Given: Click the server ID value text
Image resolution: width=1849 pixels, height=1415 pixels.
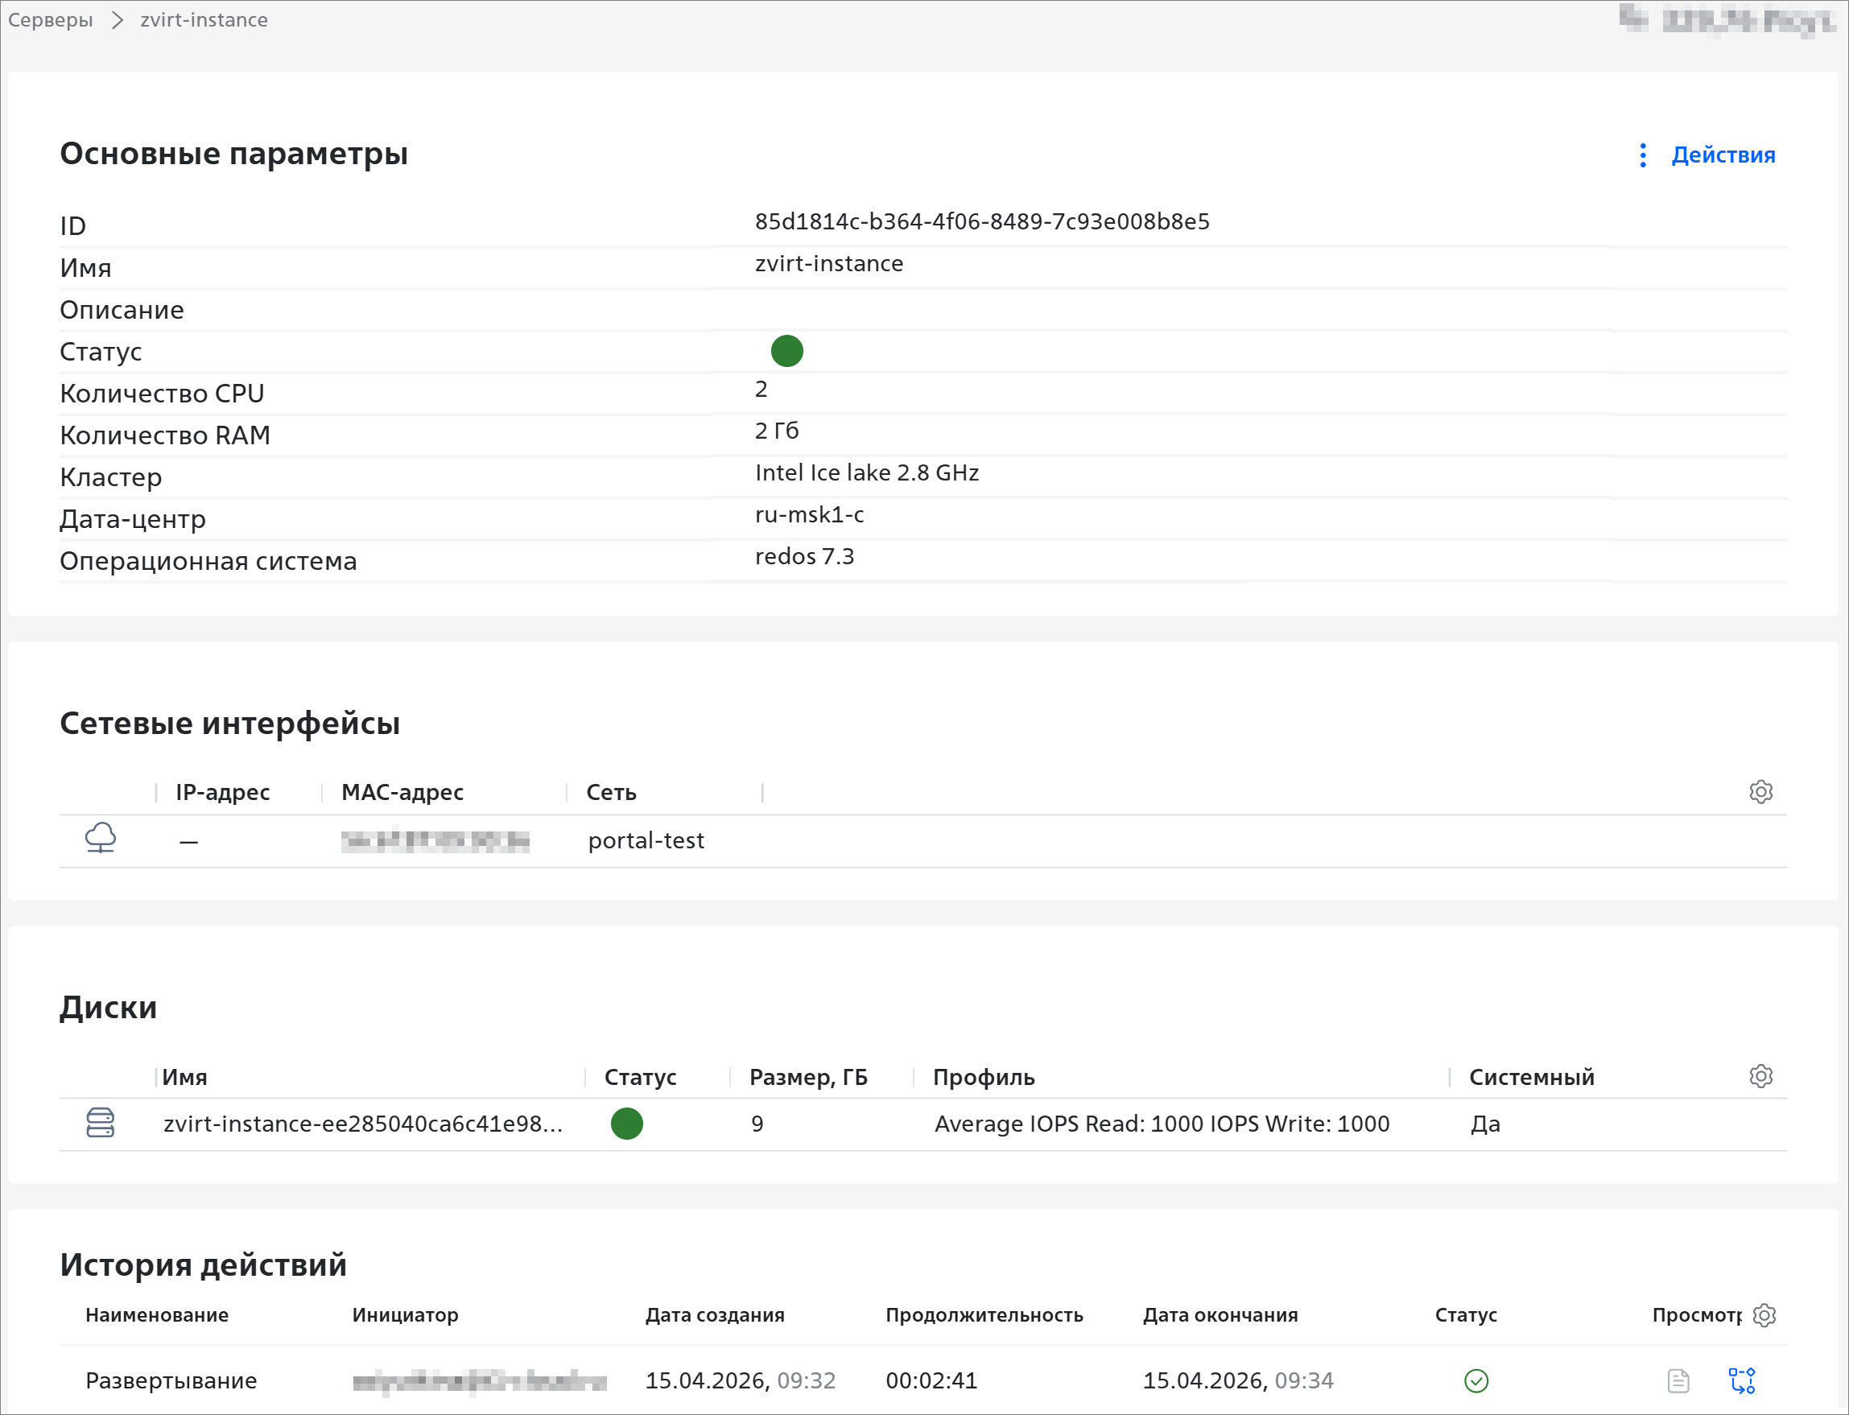Looking at the screenshot, I should coord(981,221).
